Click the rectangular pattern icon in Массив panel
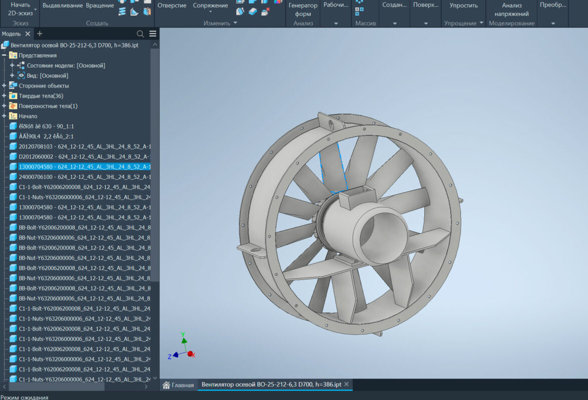 (359, 11)
